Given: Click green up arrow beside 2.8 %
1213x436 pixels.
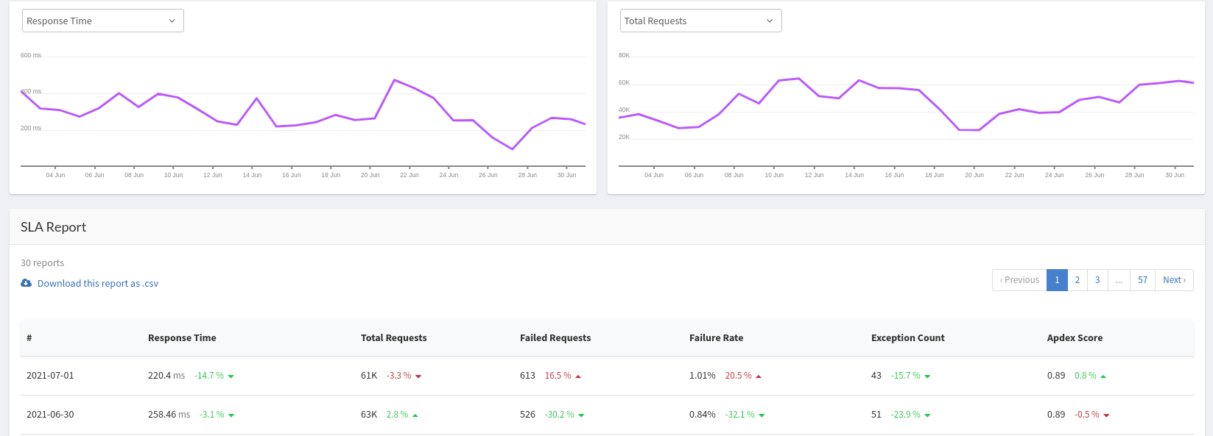Looking at the screenshot, I should point(415,415).
